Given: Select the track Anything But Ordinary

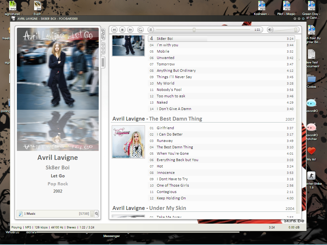Looking at the screenshot, I should pos(222,71).
